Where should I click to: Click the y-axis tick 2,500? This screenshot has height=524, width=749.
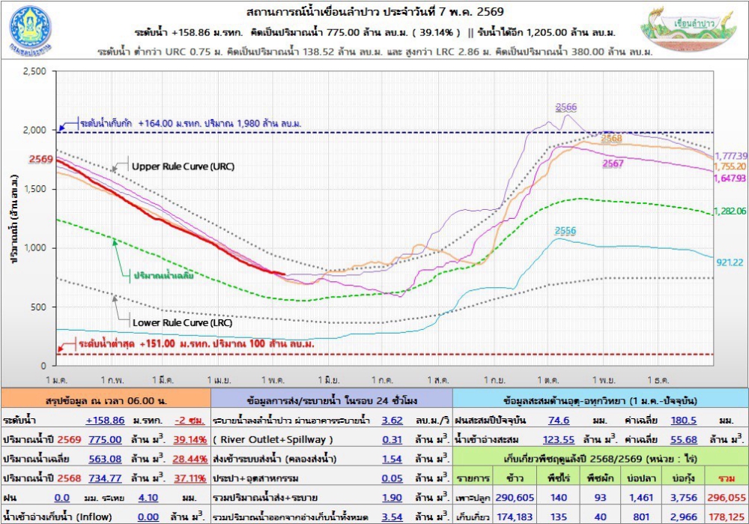click(34, 71)
